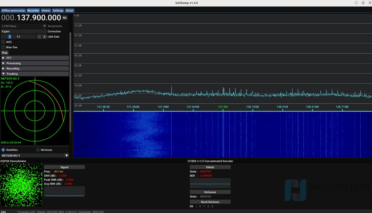Enable the AGC checkbox
Viewport: 372px width, 213px height.
[x=3, y=42]
